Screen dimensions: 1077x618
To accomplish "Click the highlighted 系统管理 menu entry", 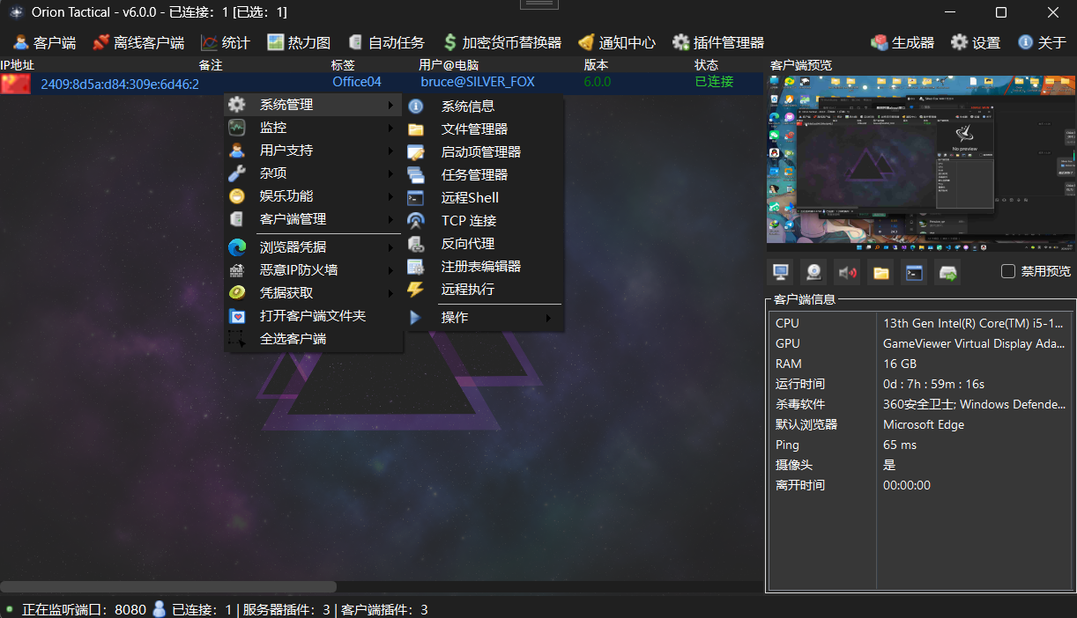I will [x=313, y=105].
